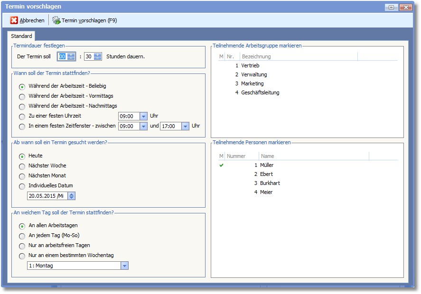
Task: Open the fixed time 'Uhr' dropdown
Action: point(143,116)
